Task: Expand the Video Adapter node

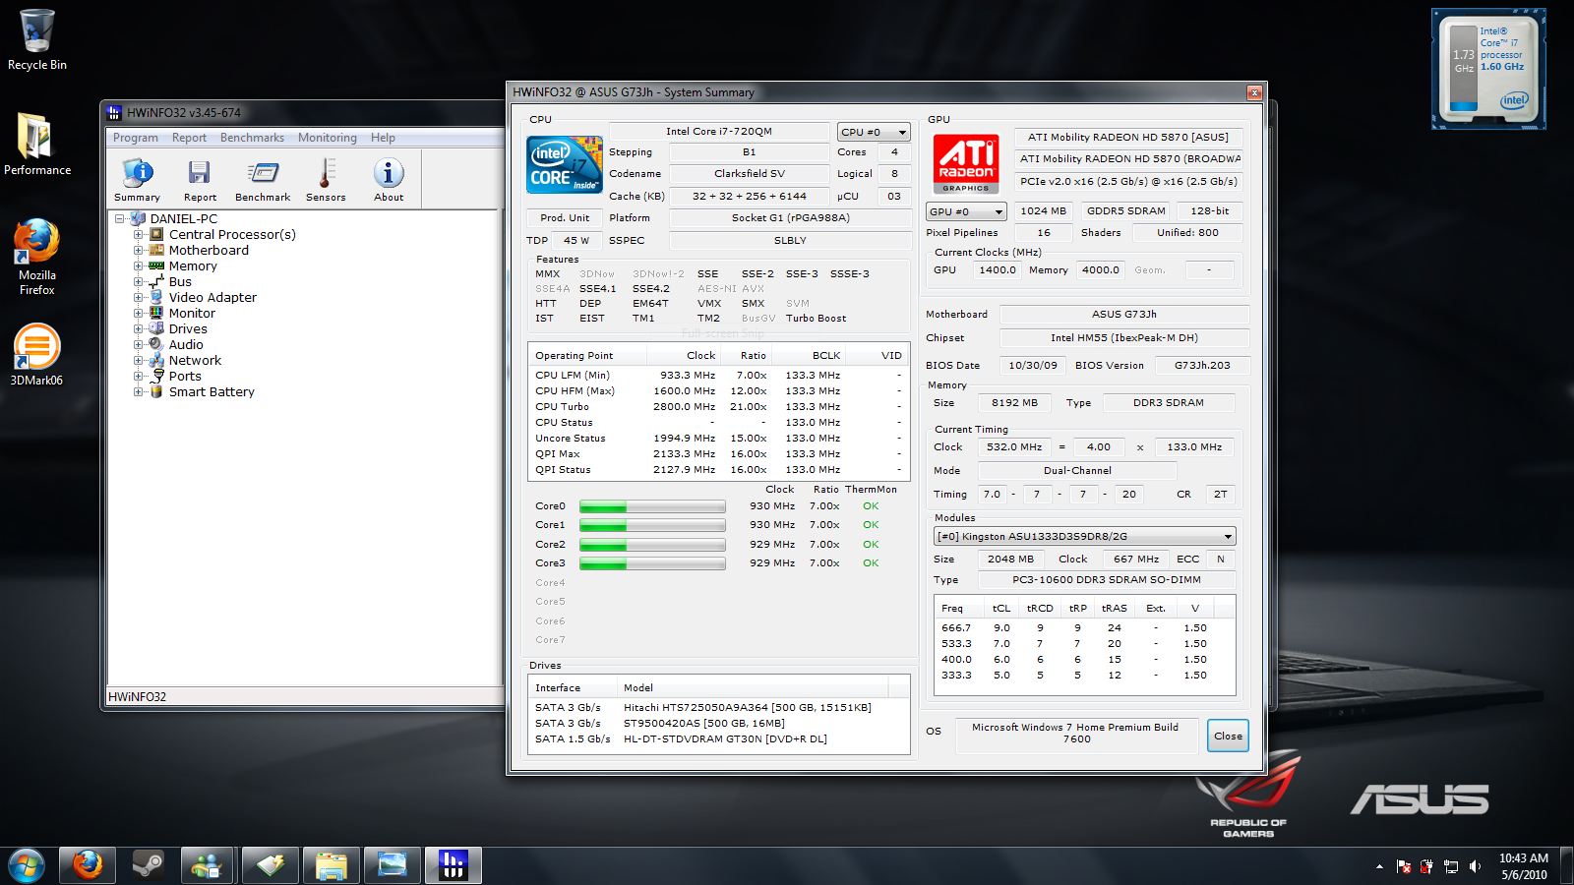Action: [x=139, y=298]
